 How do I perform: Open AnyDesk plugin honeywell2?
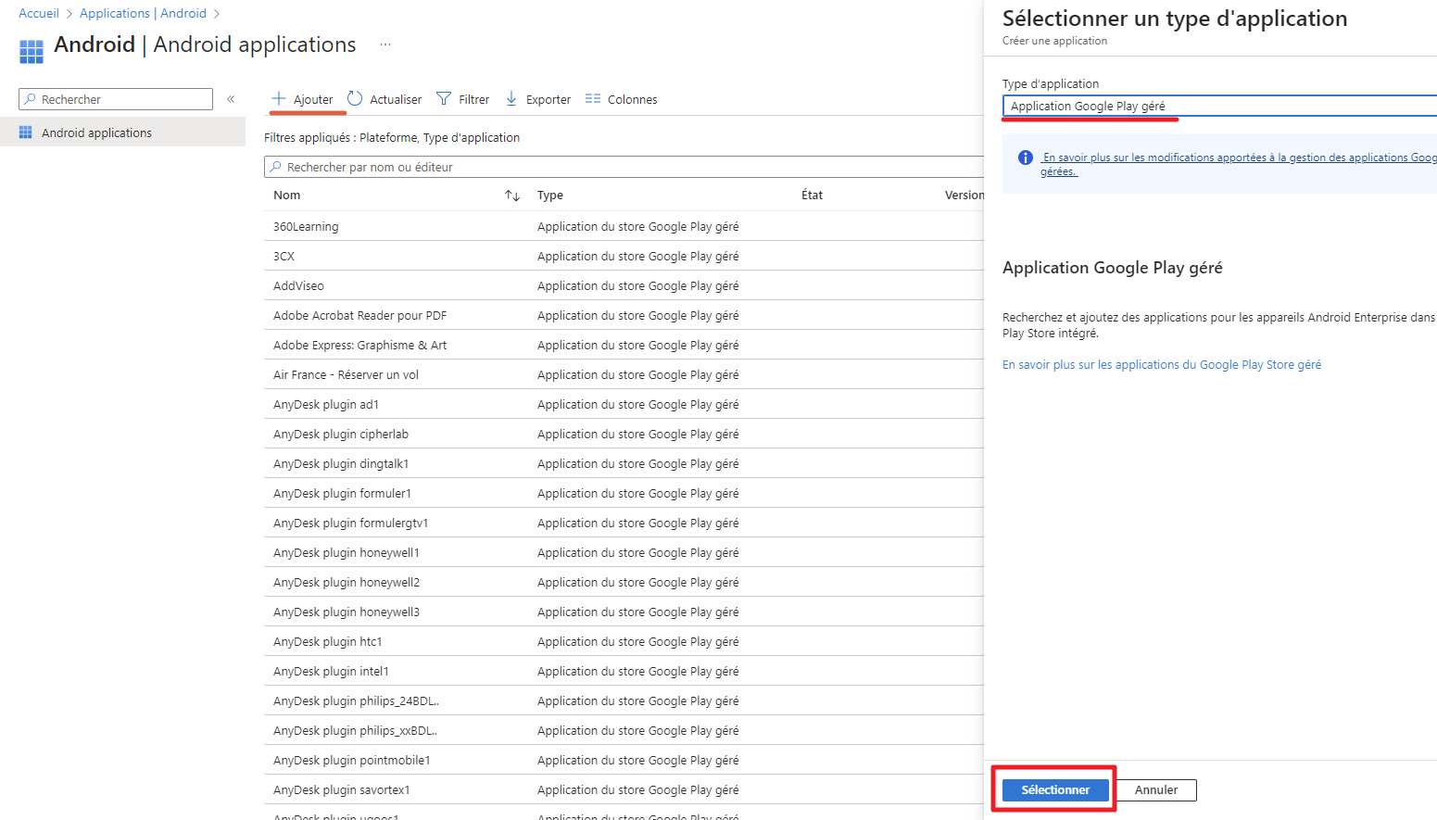(347, 583)
